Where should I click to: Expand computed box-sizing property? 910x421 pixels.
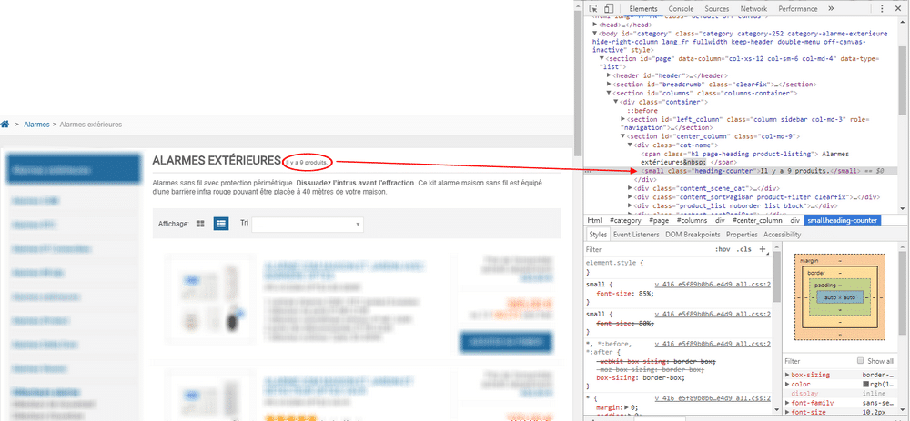tap(787, 376)
